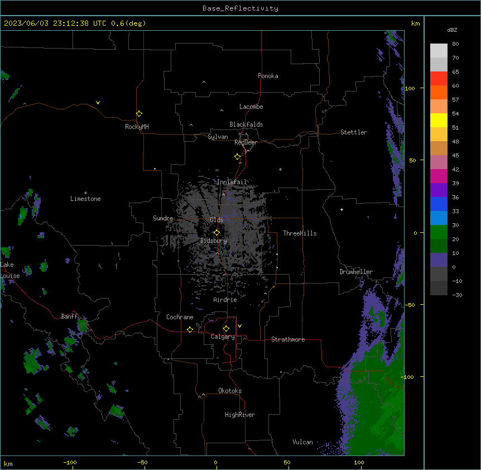This screenshot has height=470, width=481.
Task: Click the Ponoka city label
Action: click(x=268, y=76)
